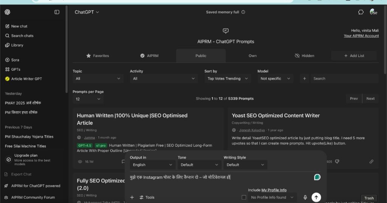
Task: Click the prompts Search input field
Action: (x=344, y=78)
